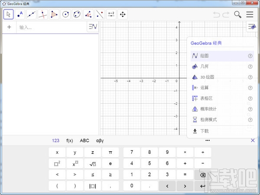This screenshot has height=195, width=260.
Task: Click 下载 download entry
Action: pyautogui.click(x=222, y=131)
